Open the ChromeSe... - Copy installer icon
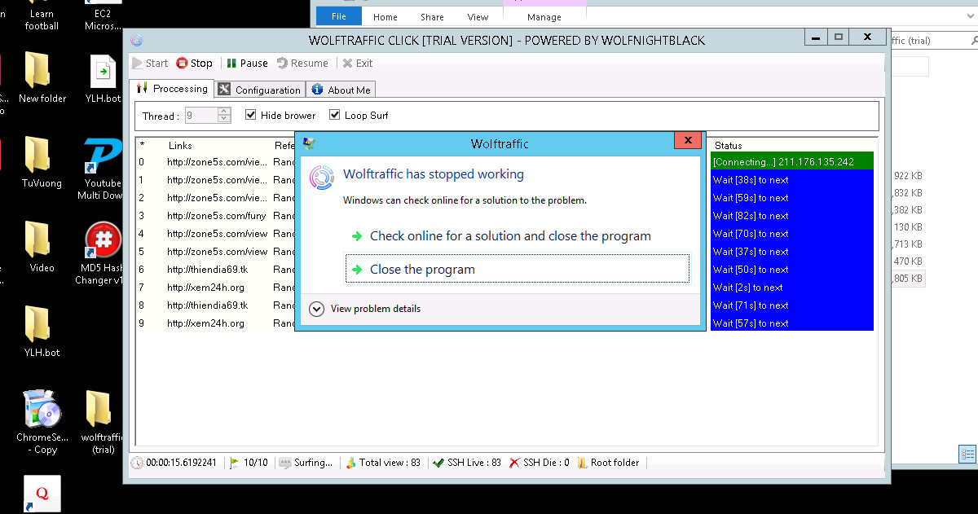The height and width of the screenshot is (514, 978). (42, 422)
